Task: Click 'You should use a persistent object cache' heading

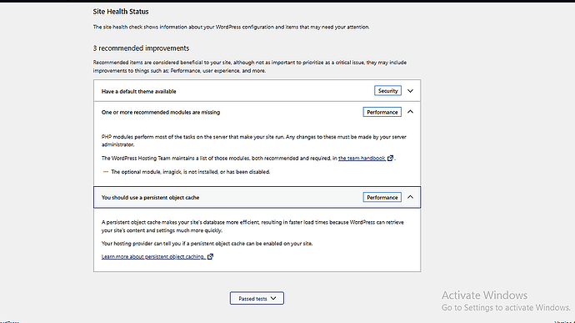Action: tap(150, 197)
